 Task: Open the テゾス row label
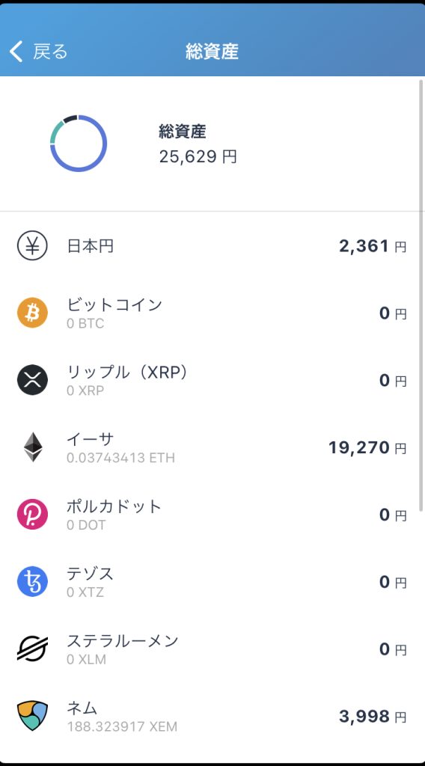pyautogui.click(x=90, y=574)
